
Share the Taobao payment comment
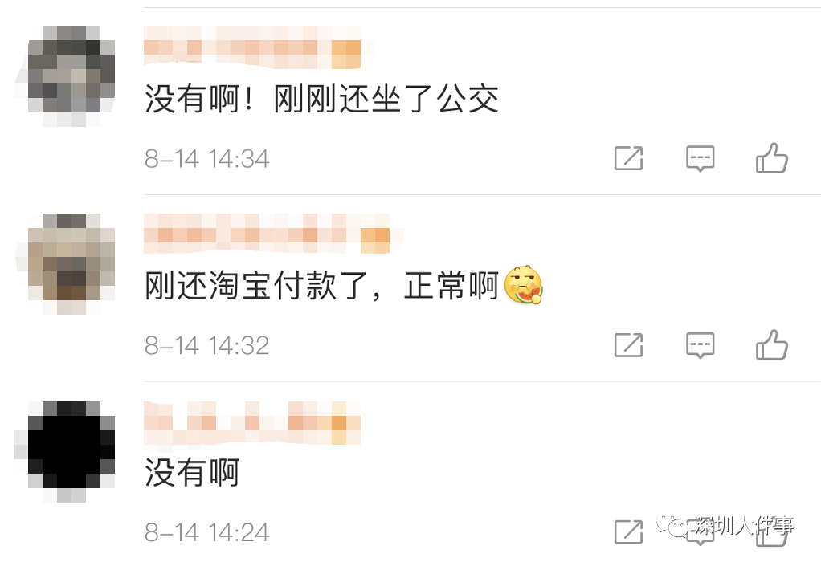[x=628, y=345]
